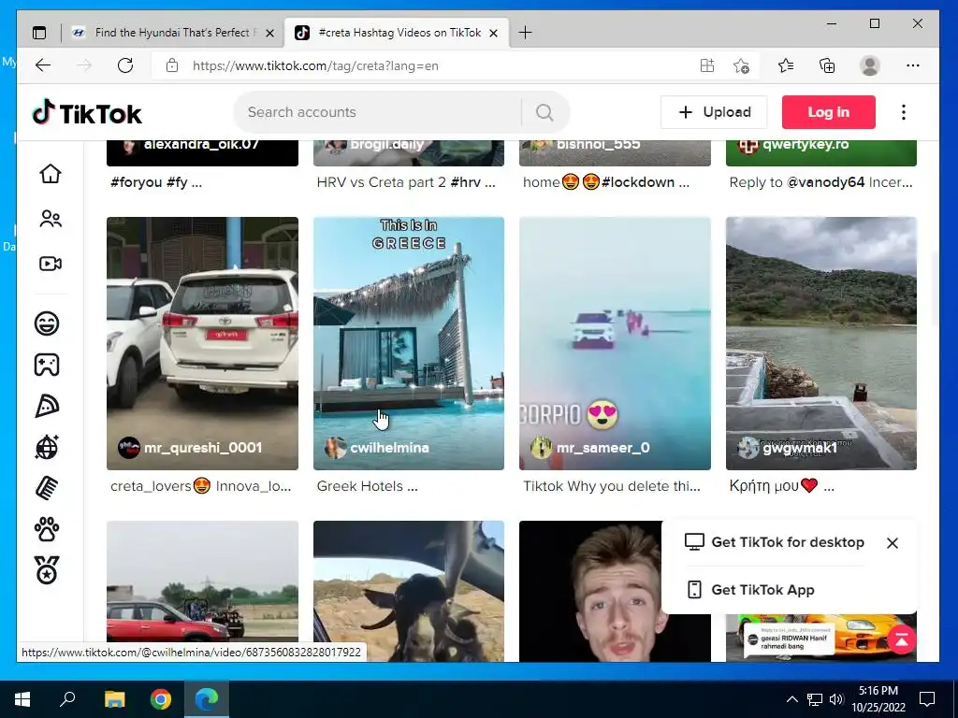Close the #creta Hashtag Videos tab
958x718 pixels.
click(494, 33)
